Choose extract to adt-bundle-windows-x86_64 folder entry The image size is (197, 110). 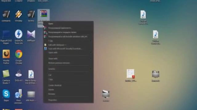[x=68, y=37]
